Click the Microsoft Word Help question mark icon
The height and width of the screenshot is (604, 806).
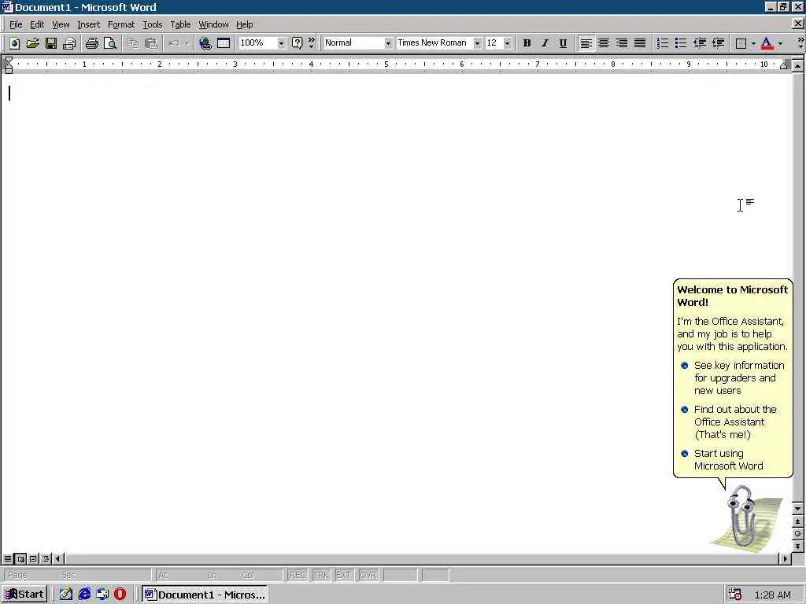click(297, 43)
